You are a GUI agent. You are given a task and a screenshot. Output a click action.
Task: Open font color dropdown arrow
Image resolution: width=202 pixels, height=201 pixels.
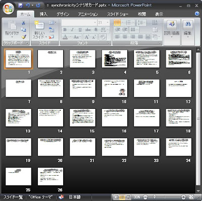tap(70, 37)
